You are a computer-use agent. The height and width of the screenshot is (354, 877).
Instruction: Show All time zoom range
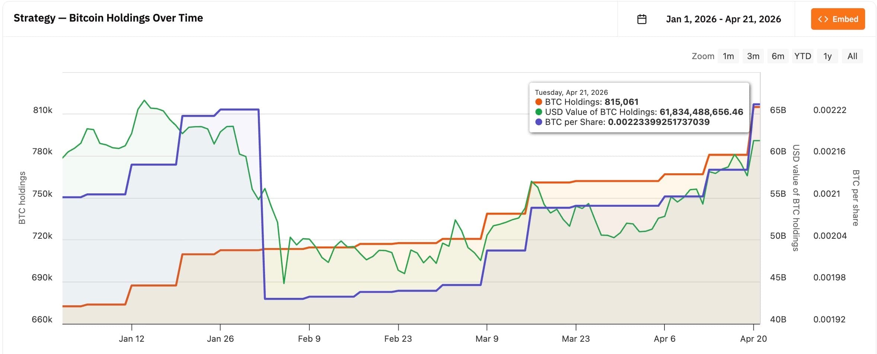(x=852, y=56)
